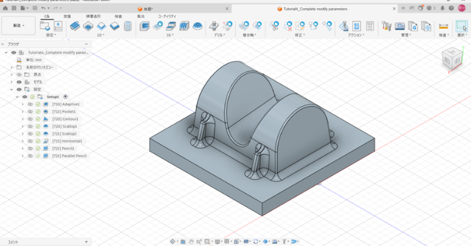
Task: Click the Home icon in top bar
Action: (5, 8)
